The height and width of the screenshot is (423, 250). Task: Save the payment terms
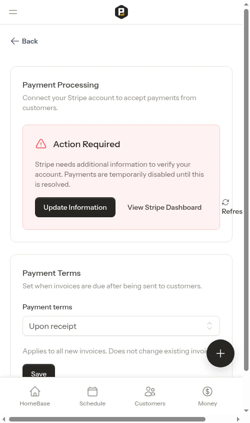(39, 370)
